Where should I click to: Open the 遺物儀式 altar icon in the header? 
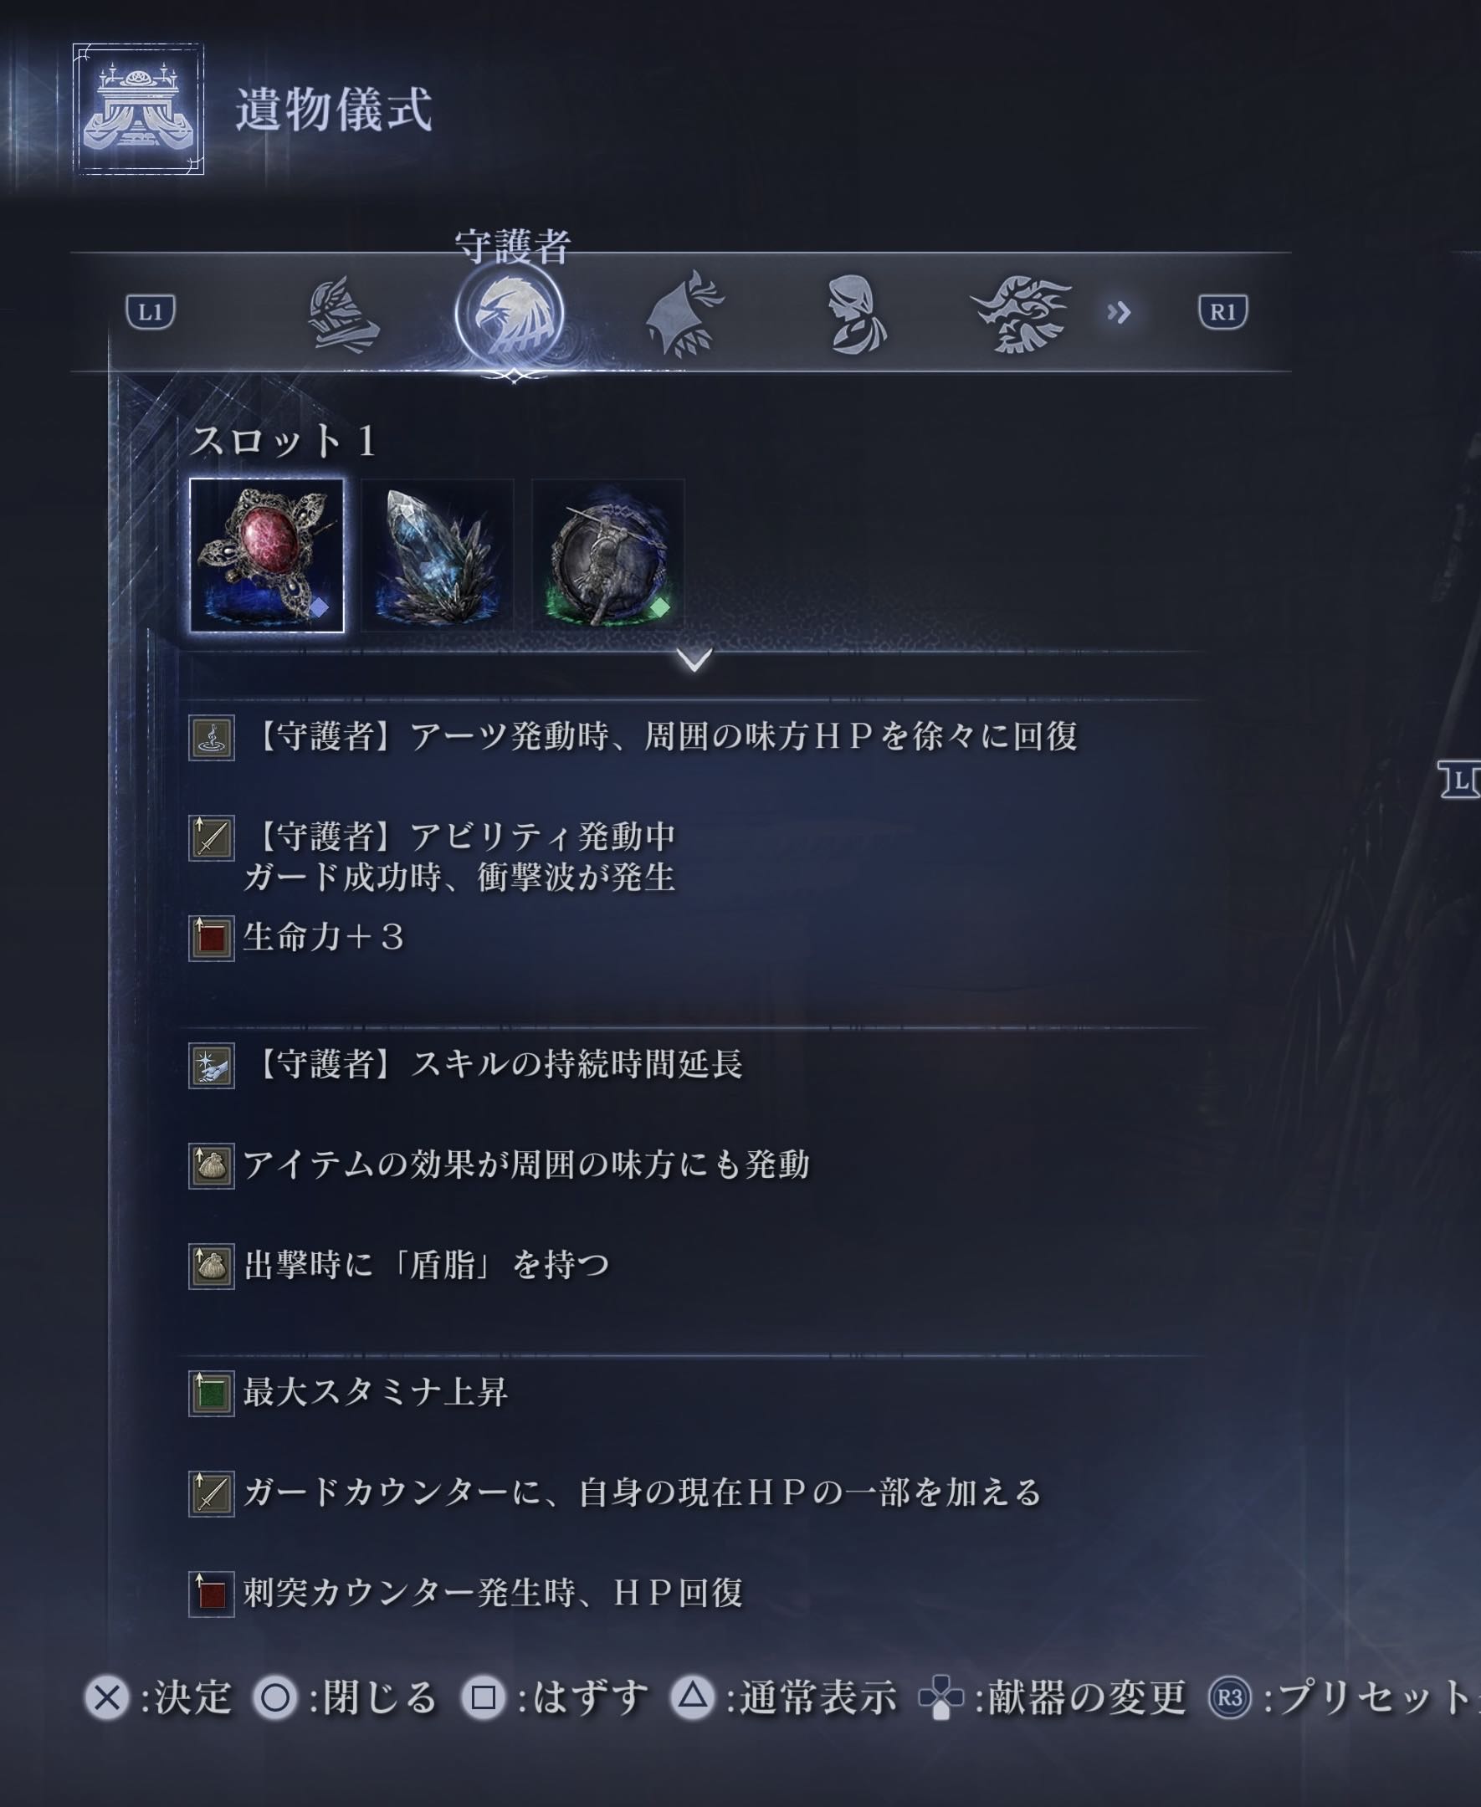pos(138,109)
